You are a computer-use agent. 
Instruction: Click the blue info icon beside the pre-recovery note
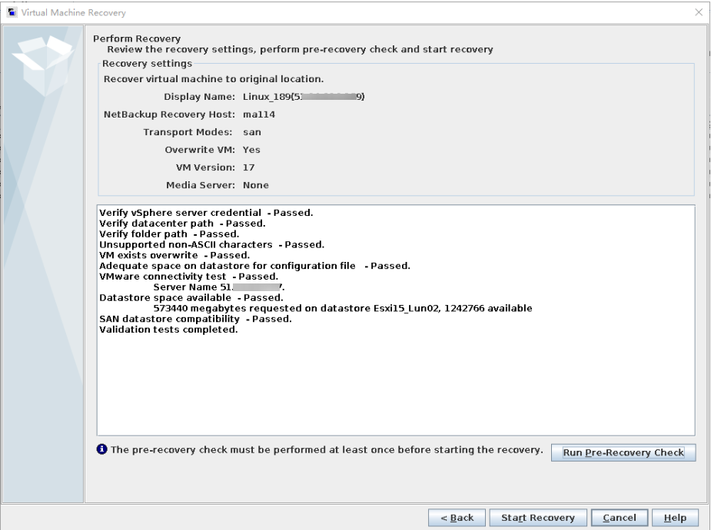pyautogui.click(x=103, y=449)
